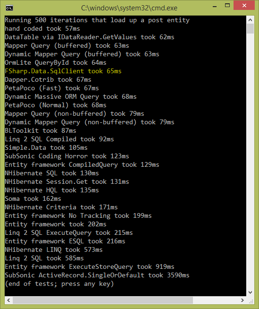Click the vertical scrollbar up arrow
The width and height of the screenshot is (259, 309).
pyautogui.click(x=250, y=20)
